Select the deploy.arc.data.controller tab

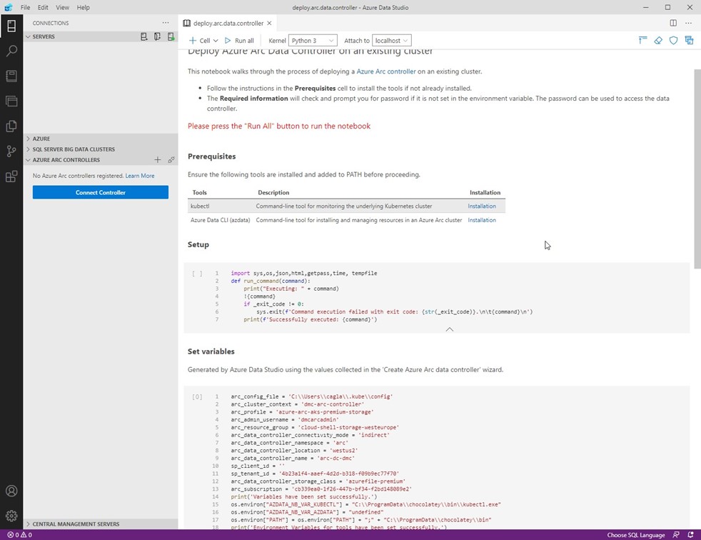coord(228,23)
